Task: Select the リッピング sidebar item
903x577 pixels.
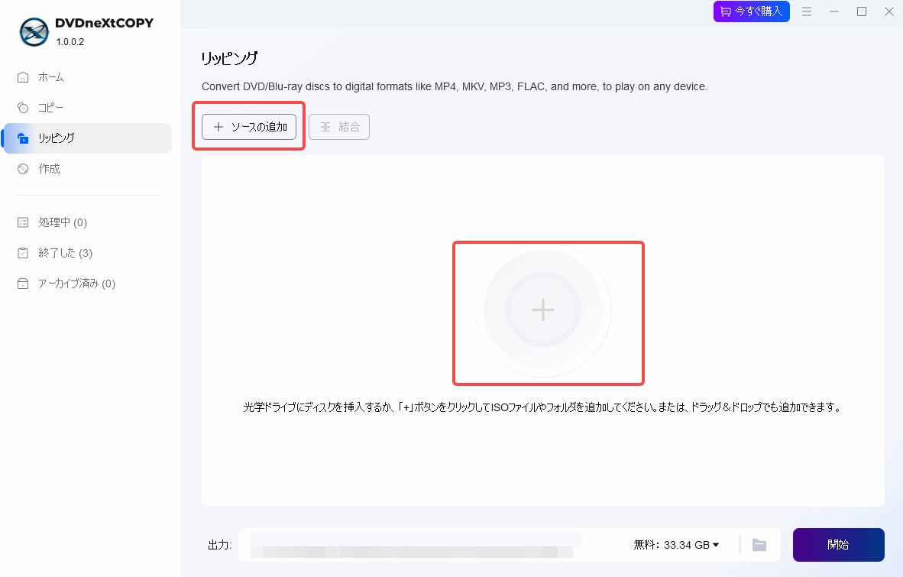Action: tap(88, 138)
